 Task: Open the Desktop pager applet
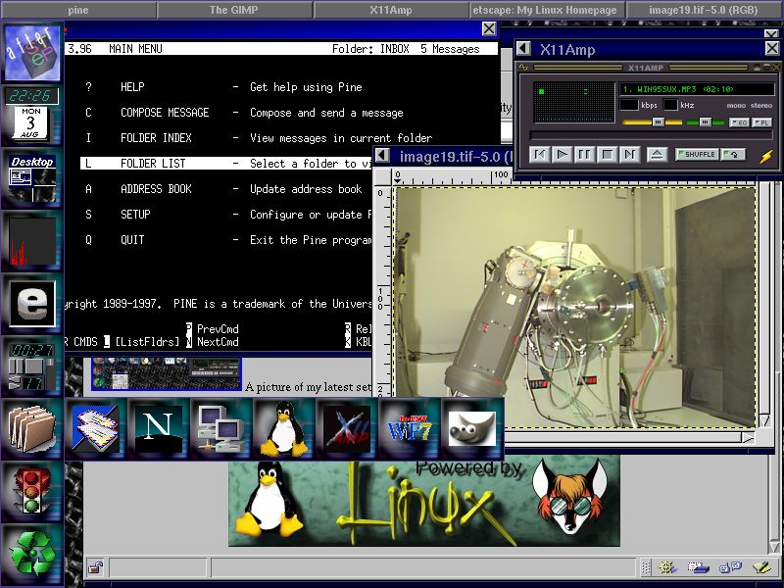click(x=32, y=178)
